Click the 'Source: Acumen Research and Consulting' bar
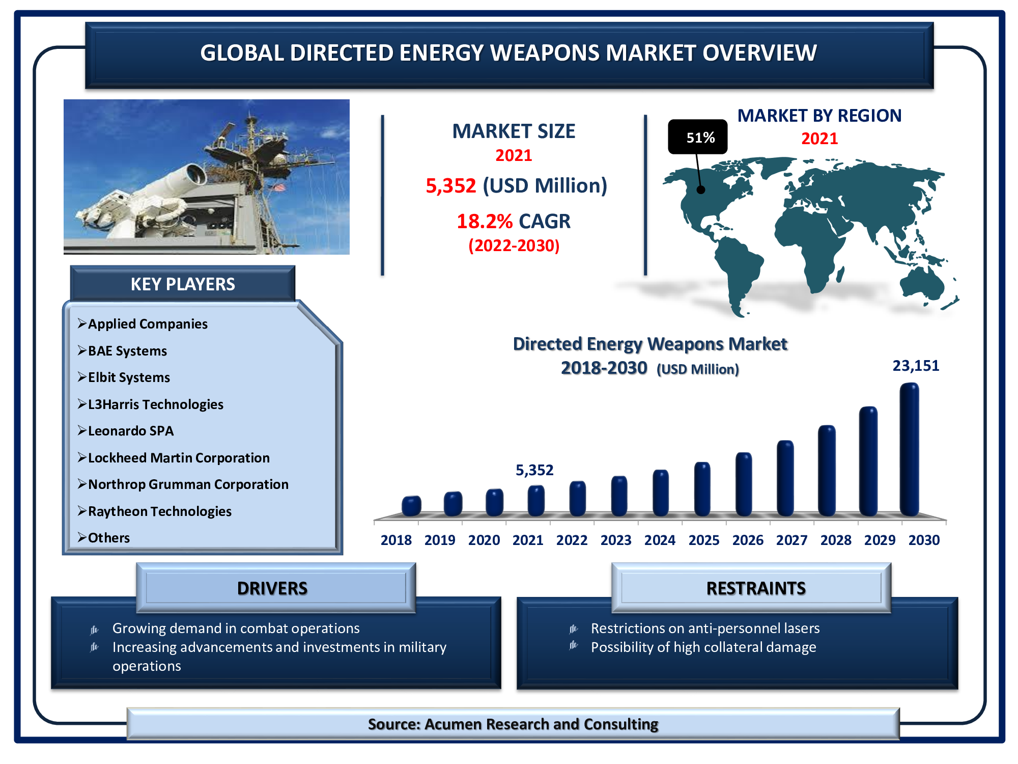Image resolution: width=1018 pixels, height=764 pixels. click(x=513, y=724)
